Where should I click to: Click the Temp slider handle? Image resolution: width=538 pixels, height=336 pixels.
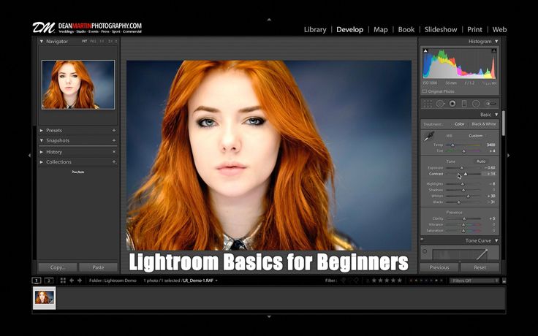point(452,145)
